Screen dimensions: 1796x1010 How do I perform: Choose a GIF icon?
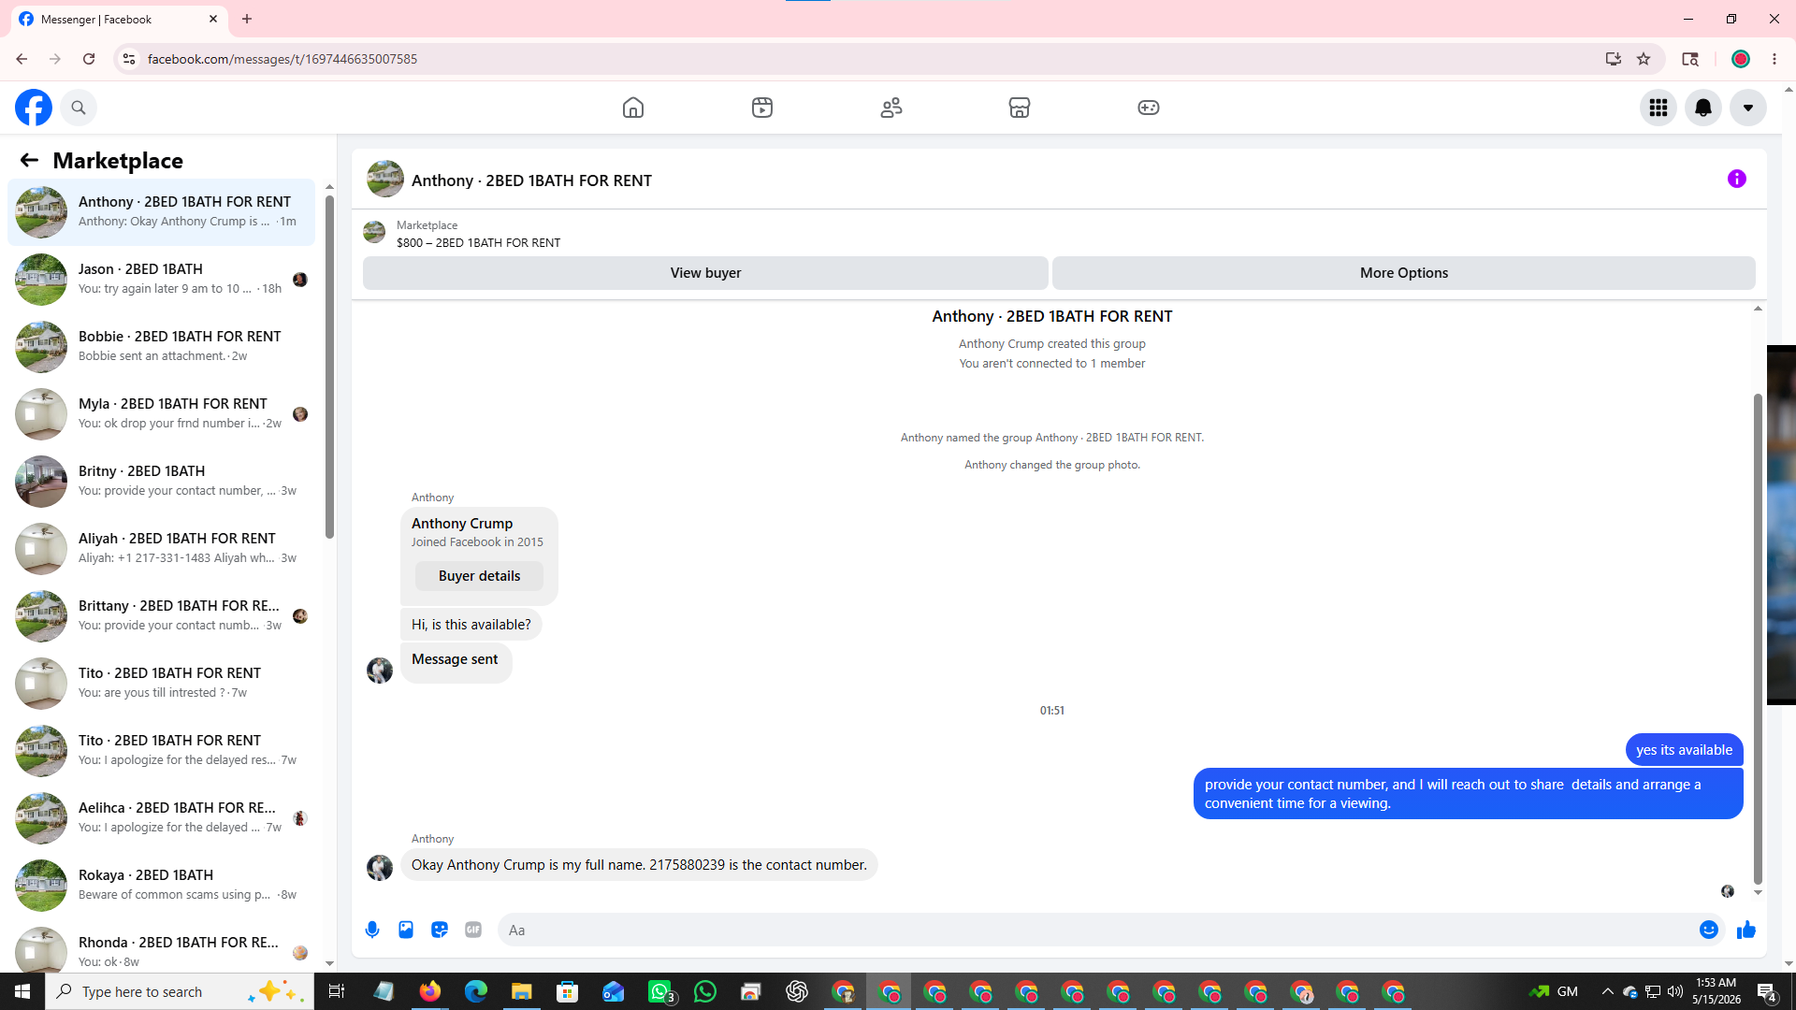pyautogui.click(x=473, y=930)
